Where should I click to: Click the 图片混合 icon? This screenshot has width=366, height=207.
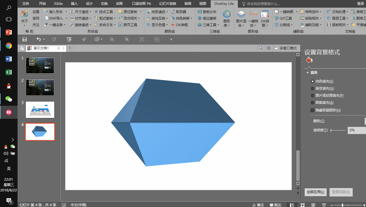241,15
